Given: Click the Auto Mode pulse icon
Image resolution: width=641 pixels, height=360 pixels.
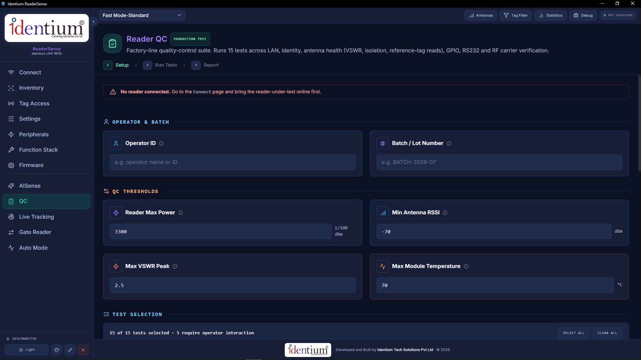Looking at the screenshot, I should pyautogui.click(x=11, y=248).
